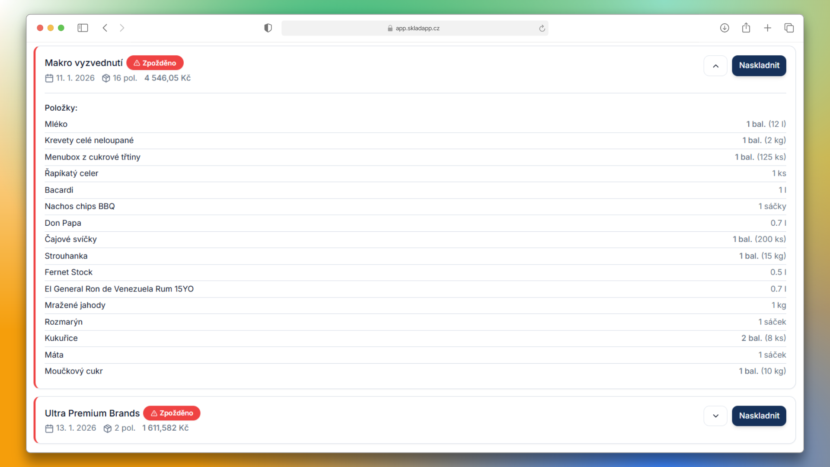This screenshot has width=830, height=467.
Task: Click the calendar icon next to 11. 1. 2026
Action: 49,78
